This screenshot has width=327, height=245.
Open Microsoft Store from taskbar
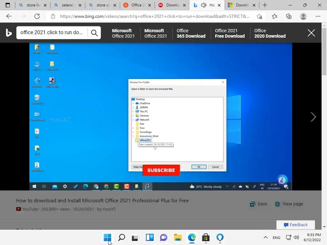pyautogui.click(x=206, y=237)
